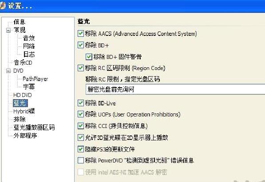Open the 解密光盘前先询问 region dropdown
The image size is (265, 182).
pos(175,89)
